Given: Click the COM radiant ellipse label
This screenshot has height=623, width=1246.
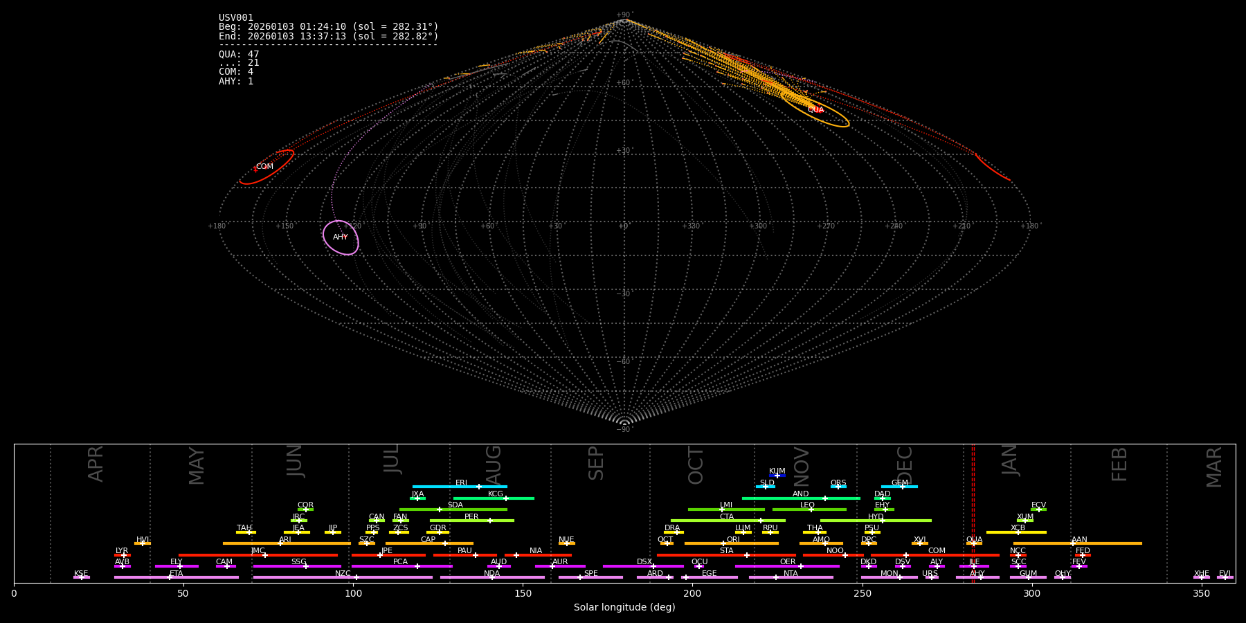Looking at the screenshot, I should pos(264,167).
